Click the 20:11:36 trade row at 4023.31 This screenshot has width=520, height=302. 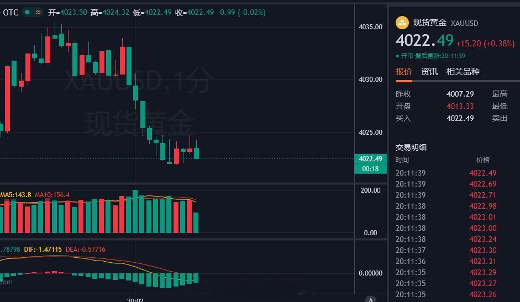coord(446,261)
